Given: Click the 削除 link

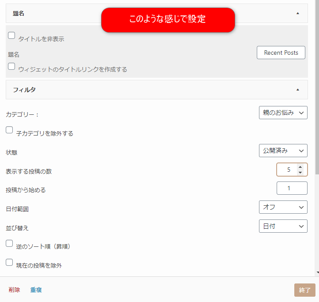Looking at the screenshot, I should (14, 290).
